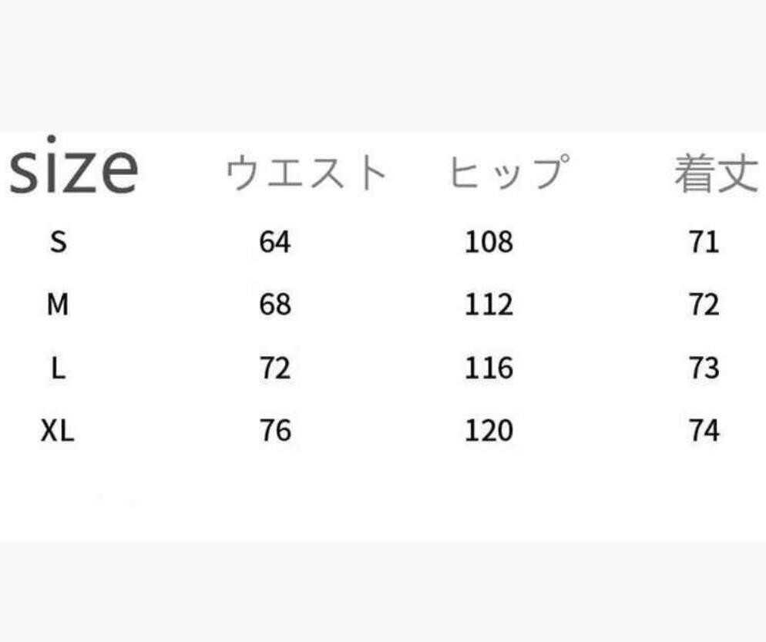
Task: Click length value 71 for size S
Action: pos(704,243)
